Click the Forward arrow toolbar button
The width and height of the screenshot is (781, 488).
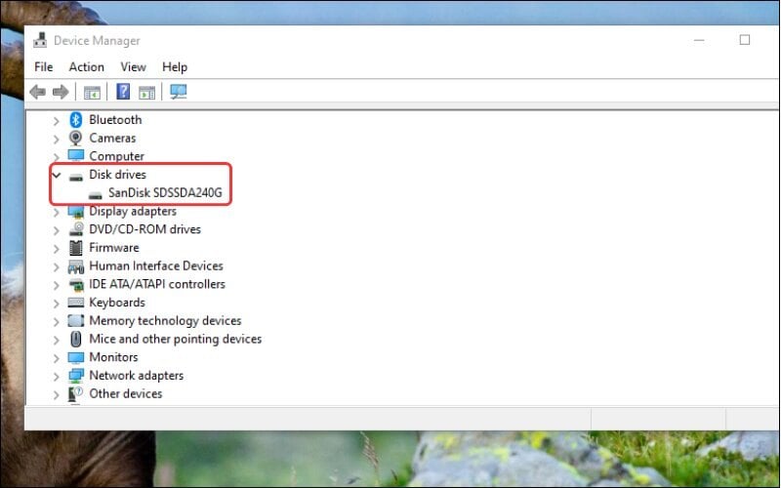click(61, 92)
